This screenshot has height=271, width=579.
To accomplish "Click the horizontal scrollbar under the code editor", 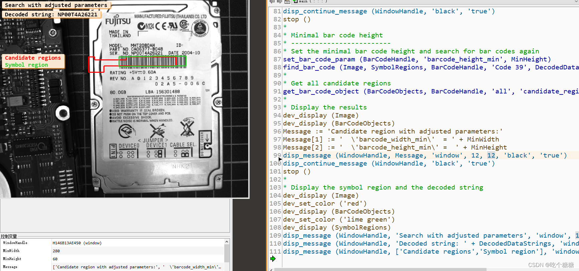I will [380, 269].
